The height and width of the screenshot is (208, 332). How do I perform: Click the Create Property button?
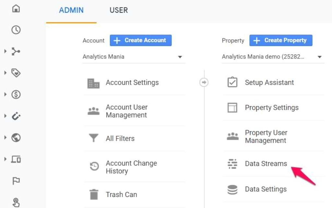tap(281, 40)
